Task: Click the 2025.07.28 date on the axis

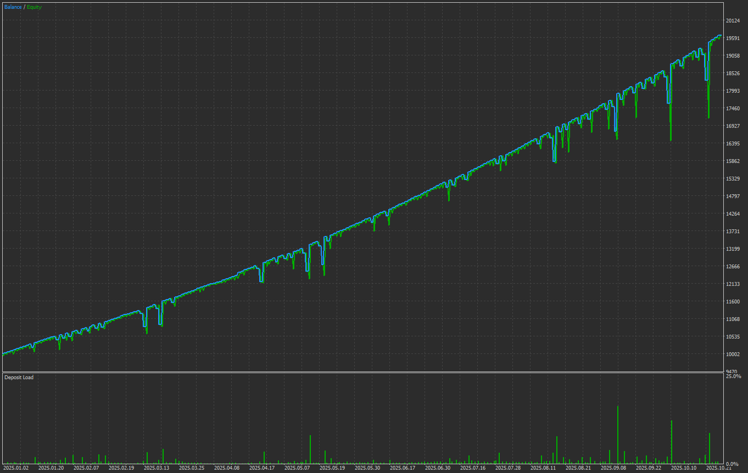Action: [508, 468]
